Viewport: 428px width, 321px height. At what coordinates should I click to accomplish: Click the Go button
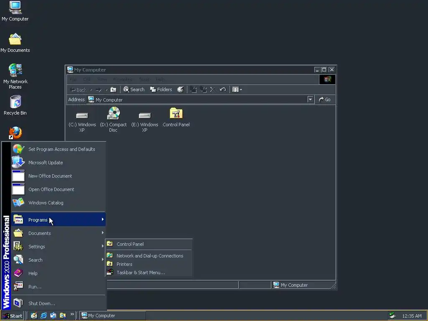(324, 99)
